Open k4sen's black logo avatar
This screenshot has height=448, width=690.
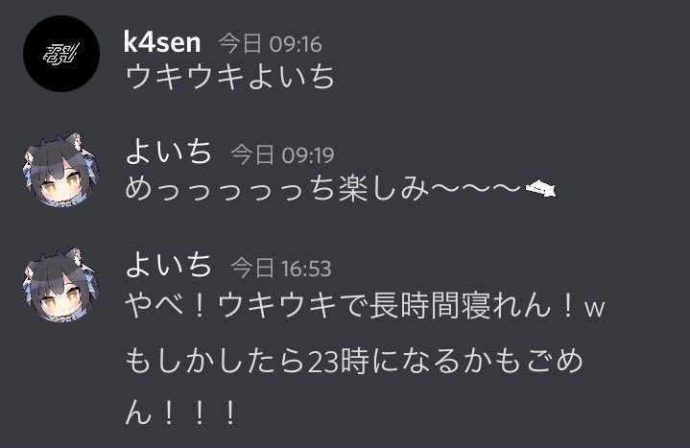(x=61, y=54)
